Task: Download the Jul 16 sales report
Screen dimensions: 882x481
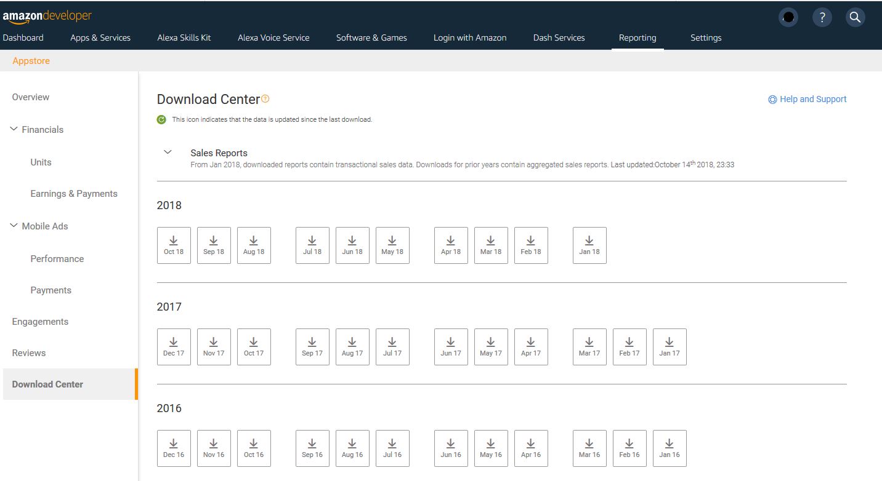Action: [392, 448]
